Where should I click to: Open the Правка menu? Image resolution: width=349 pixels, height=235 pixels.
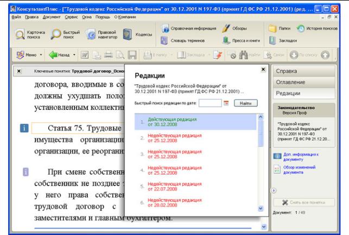(x=31, y=17)
